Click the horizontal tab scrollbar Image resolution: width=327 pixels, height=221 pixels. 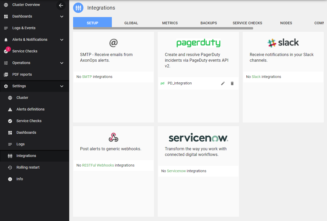tap(163, 28)
